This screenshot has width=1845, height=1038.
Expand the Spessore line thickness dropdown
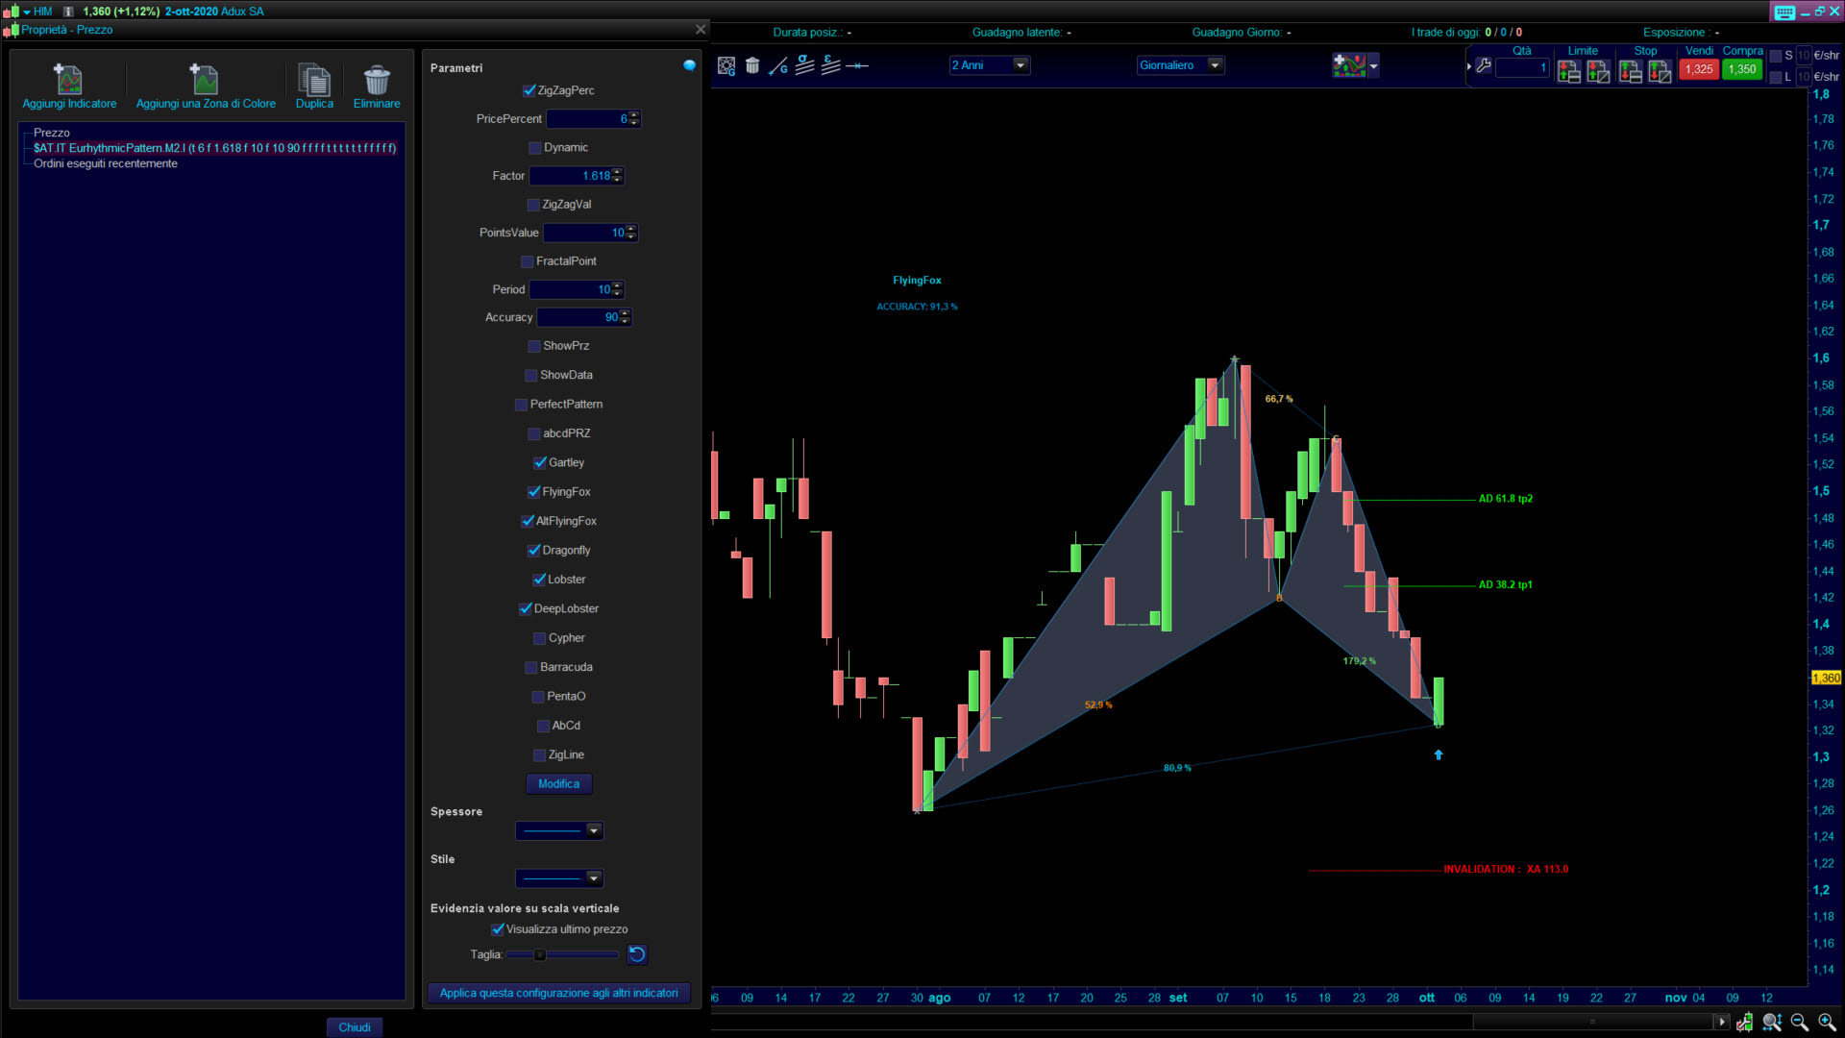point(593,830)
